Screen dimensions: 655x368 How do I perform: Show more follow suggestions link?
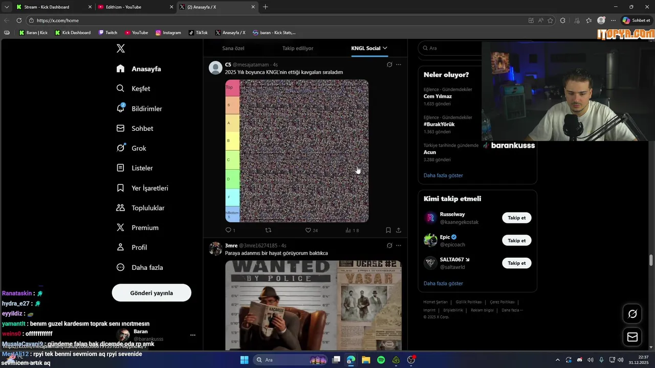pyautogui.click(x=443, y=283)
